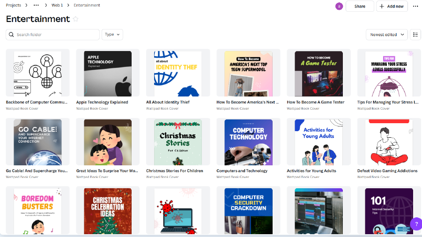
Task: Open the Type filter dropdown
Action: [112, 35]
